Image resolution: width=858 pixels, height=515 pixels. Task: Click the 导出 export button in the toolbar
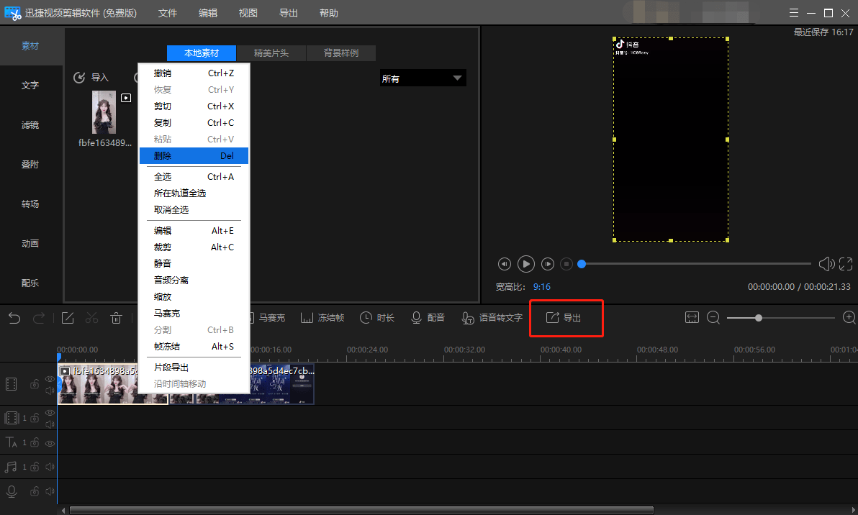(x=564, y=318)
